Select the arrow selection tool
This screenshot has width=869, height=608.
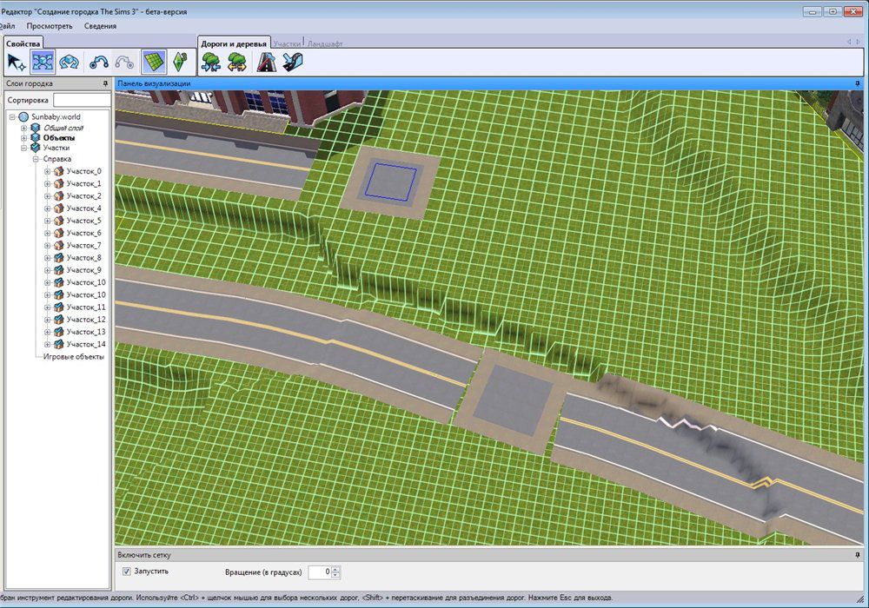pos(17,62)
